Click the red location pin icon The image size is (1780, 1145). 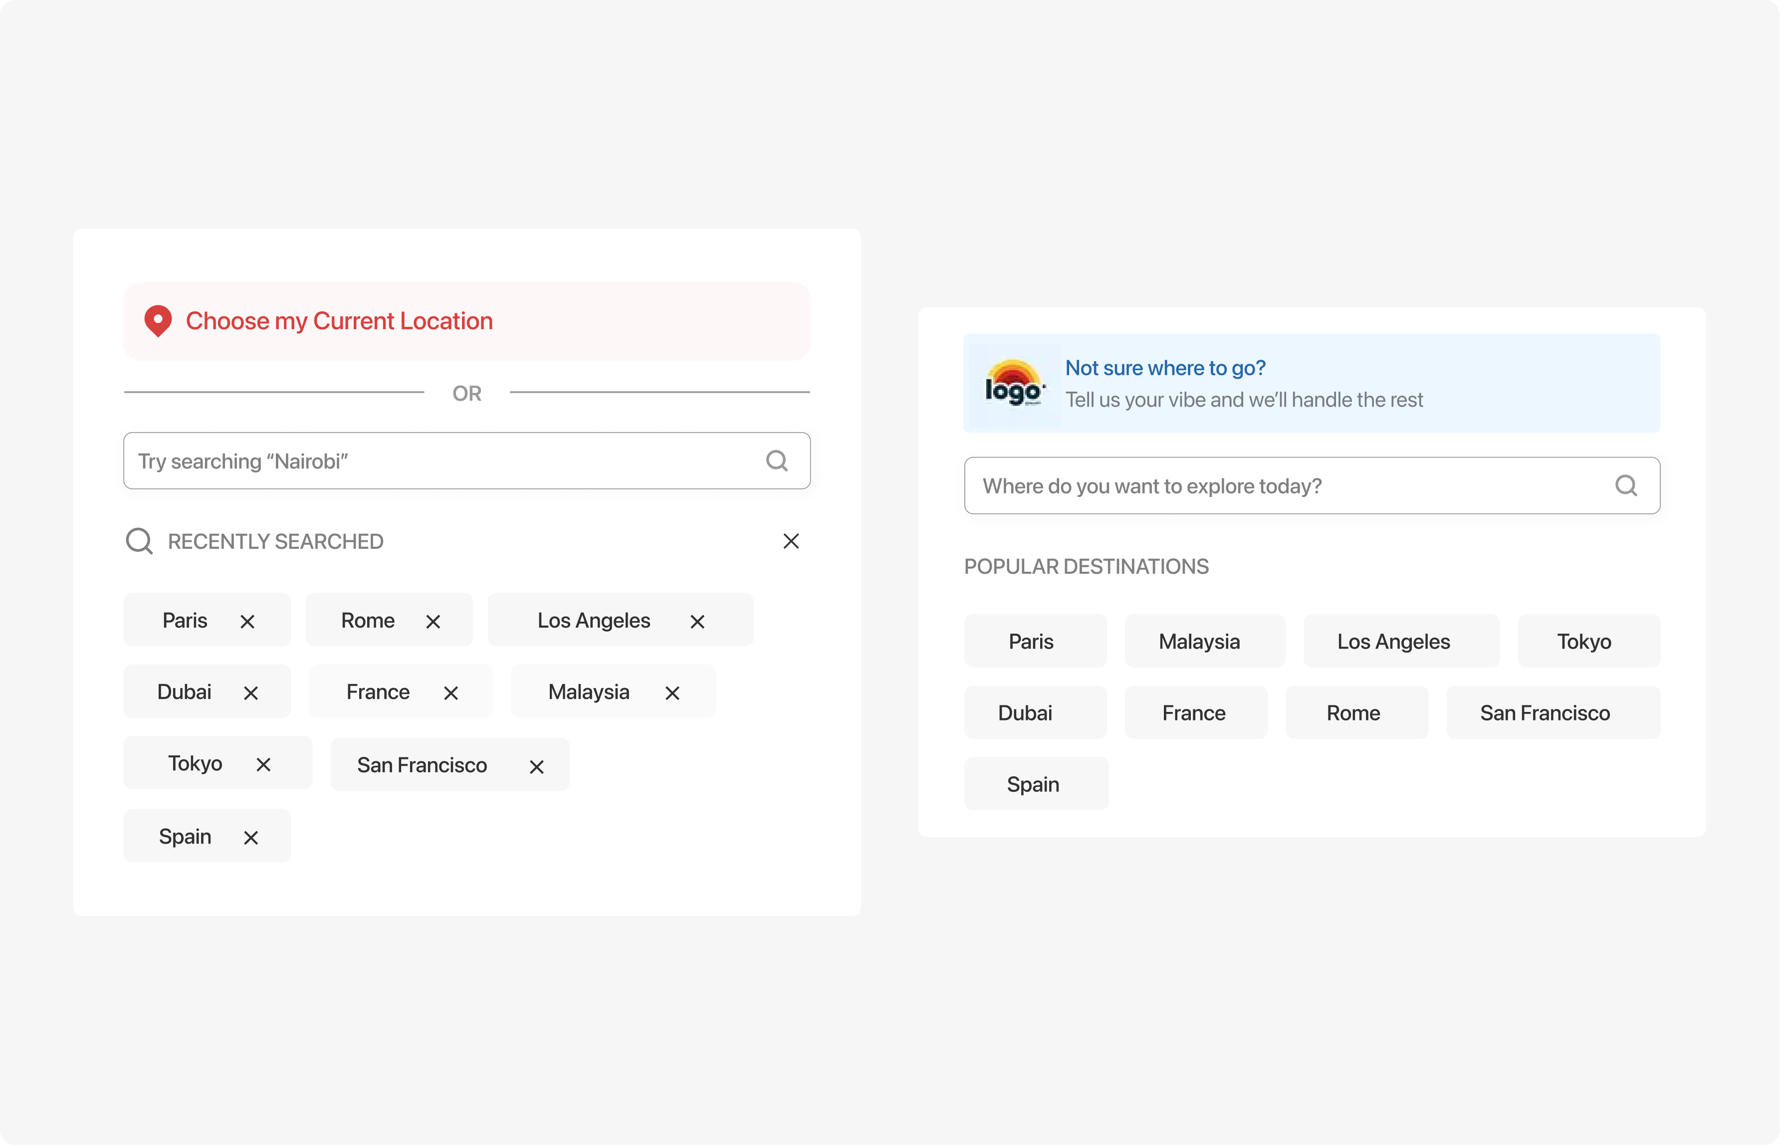point(158,320)
